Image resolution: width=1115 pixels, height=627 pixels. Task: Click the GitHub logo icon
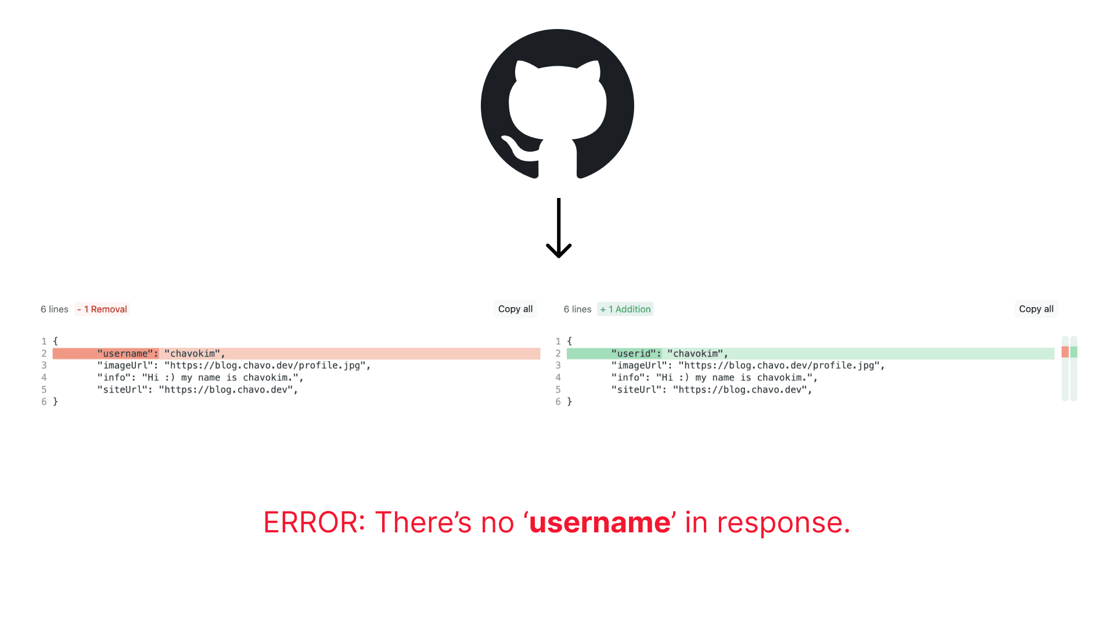click(557, 106)
